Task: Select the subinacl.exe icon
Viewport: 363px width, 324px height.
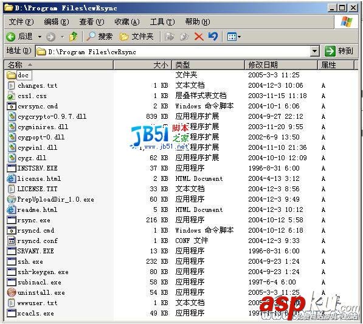Action: [x=12, y=282]
